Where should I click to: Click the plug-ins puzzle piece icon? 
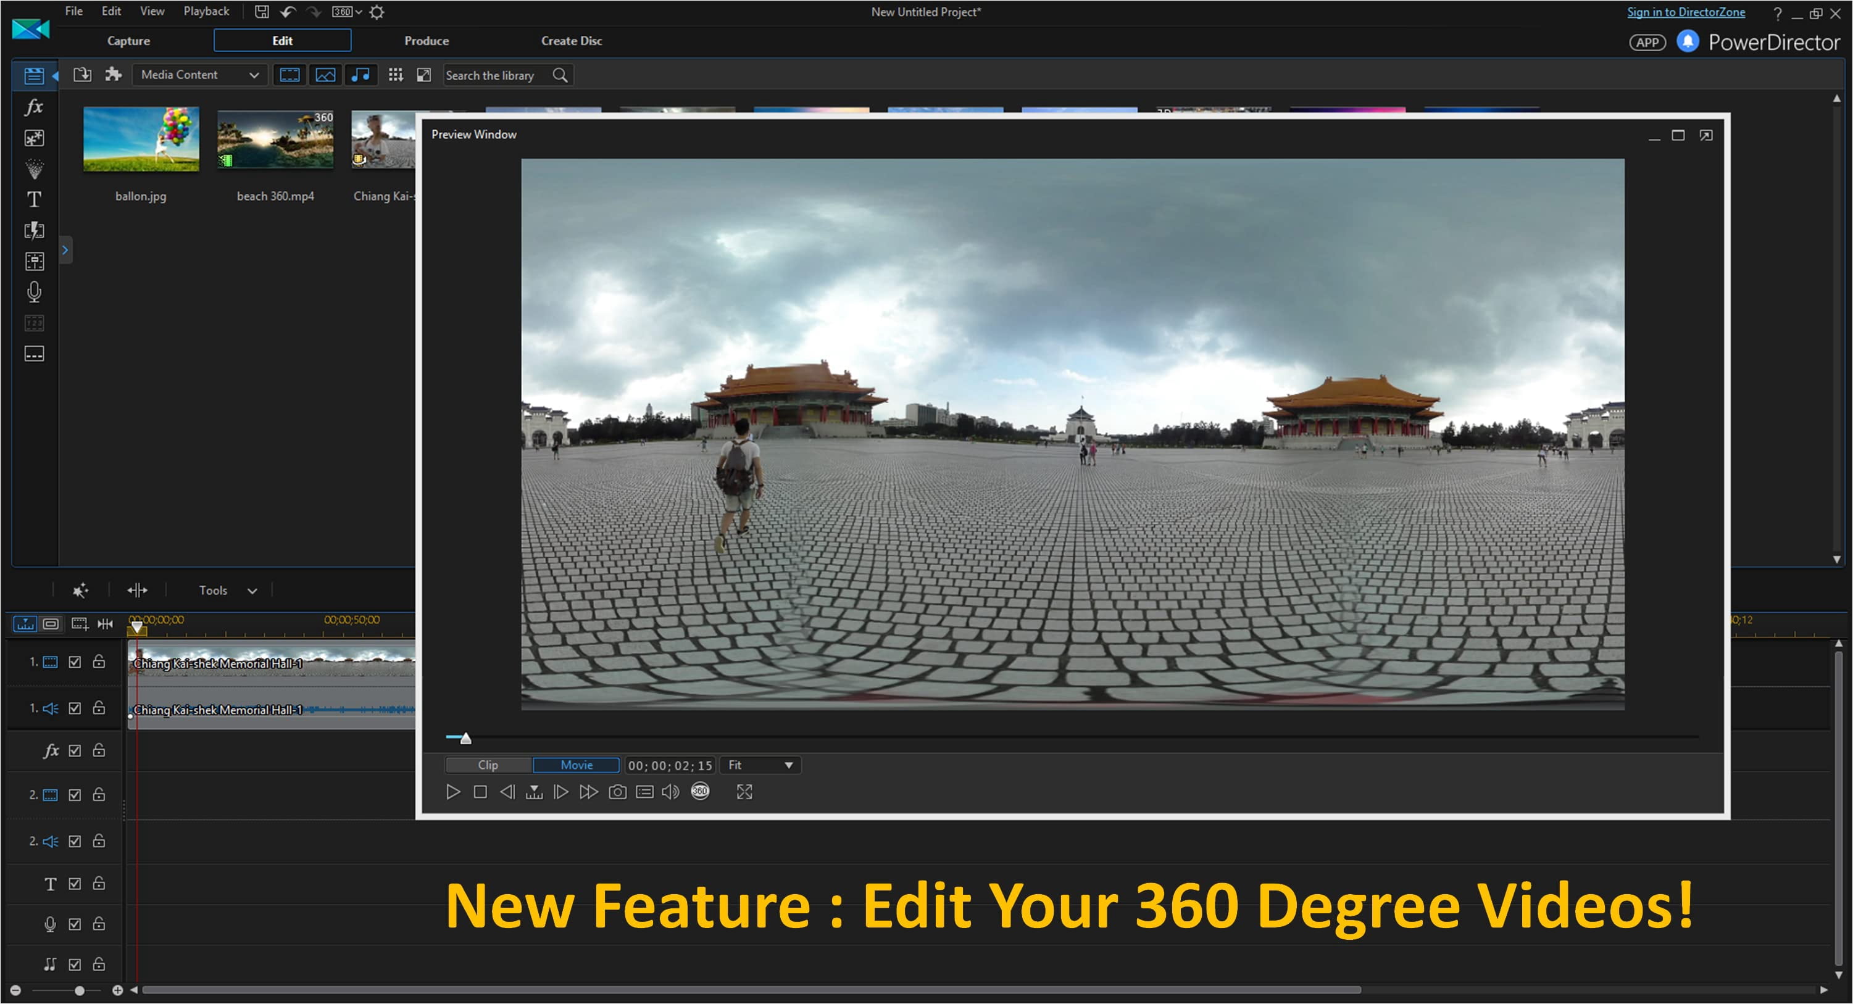coord(113,75)
